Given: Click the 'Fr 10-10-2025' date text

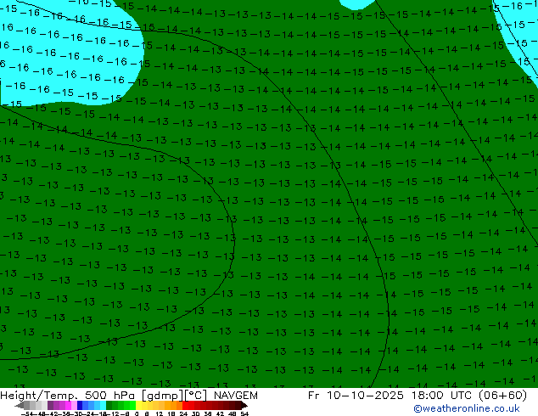Looking at the screenshot, I should 356,396.
